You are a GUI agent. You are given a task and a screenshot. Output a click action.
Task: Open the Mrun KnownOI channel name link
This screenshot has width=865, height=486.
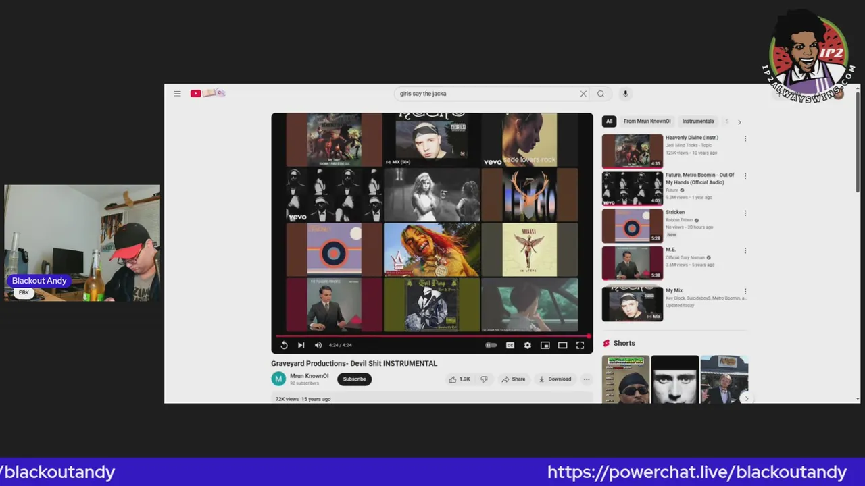pyautogui.click(x=310, y=376)
